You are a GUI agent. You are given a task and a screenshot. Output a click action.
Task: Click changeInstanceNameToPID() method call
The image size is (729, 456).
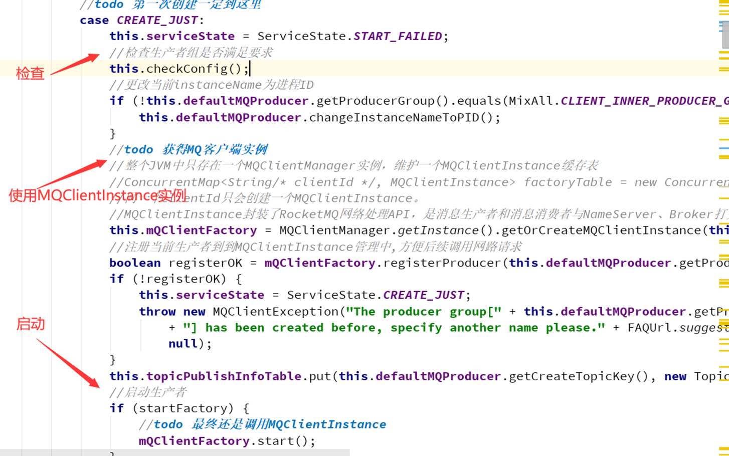pyautogui.click(x=401, y=117)
